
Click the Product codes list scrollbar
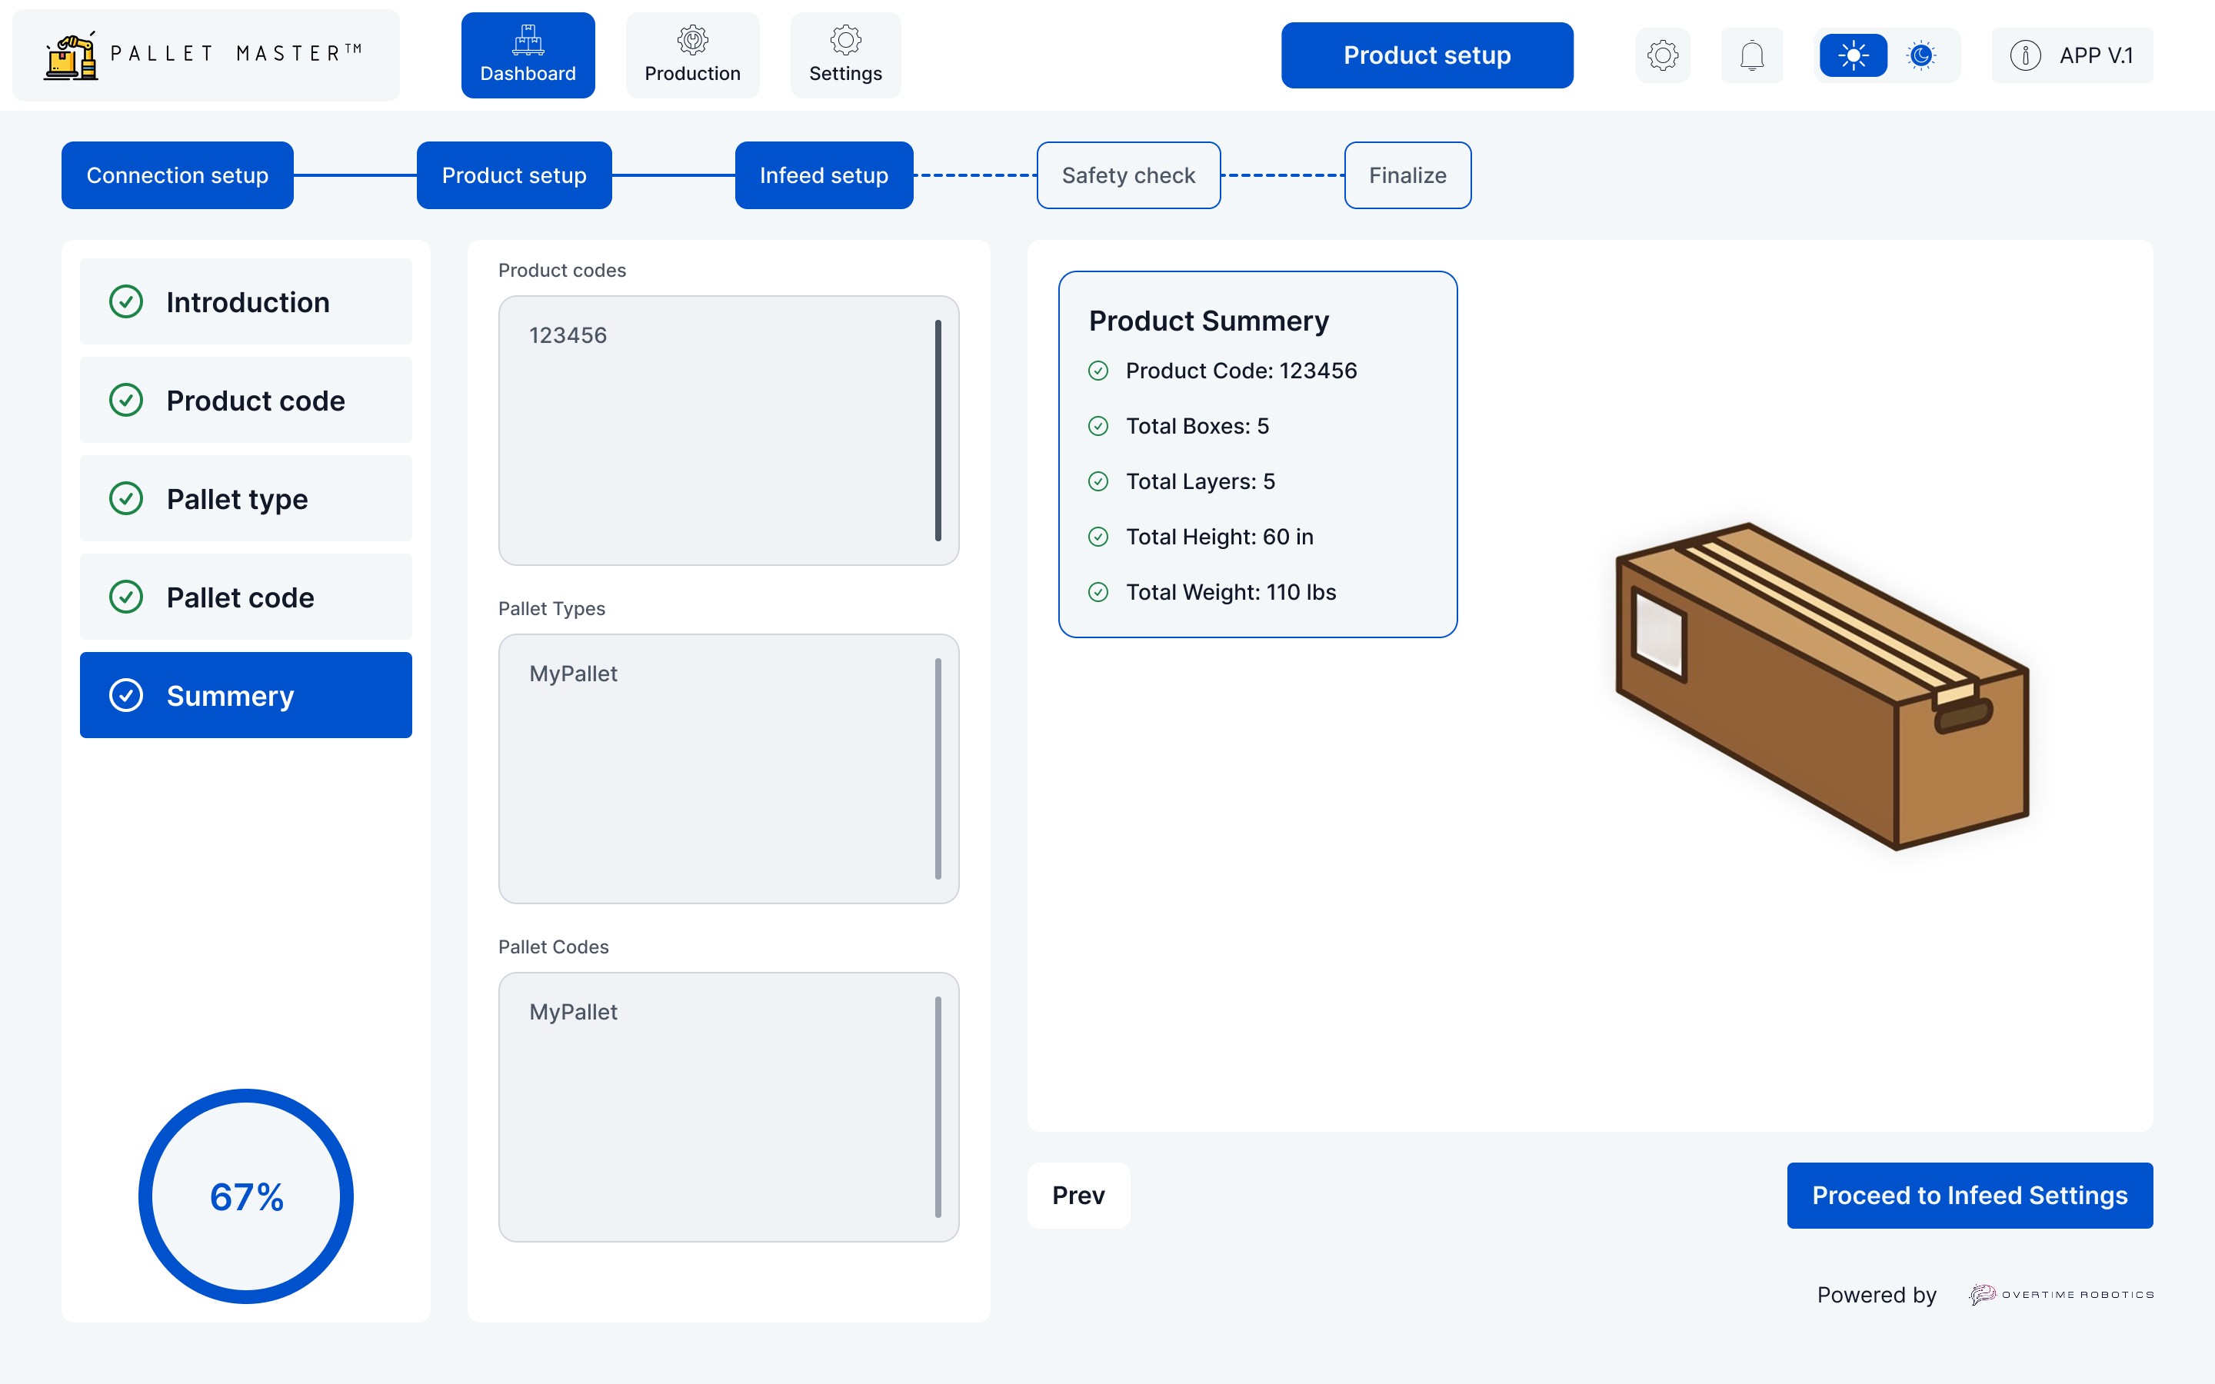938,431
